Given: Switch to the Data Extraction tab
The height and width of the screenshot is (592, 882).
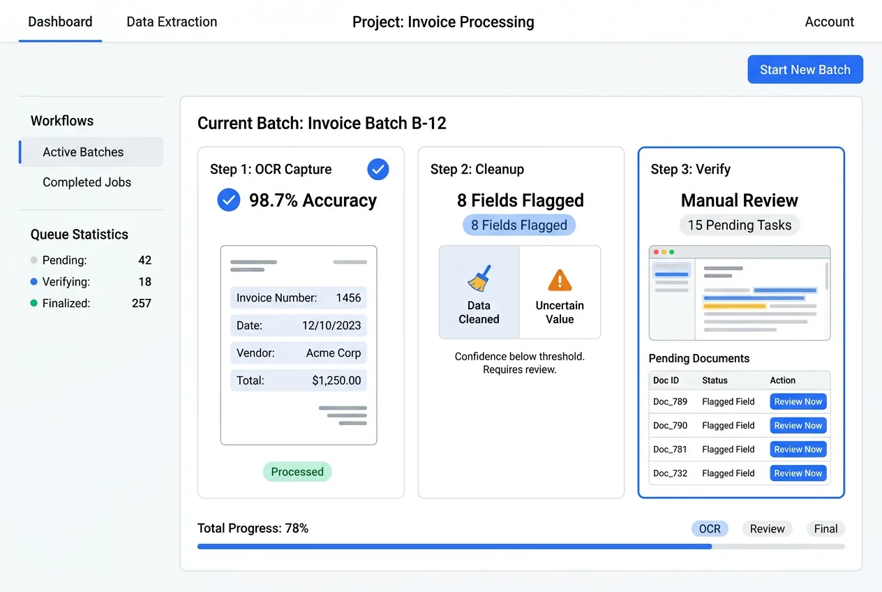Looking at the screenshot, I should (171, 22).
